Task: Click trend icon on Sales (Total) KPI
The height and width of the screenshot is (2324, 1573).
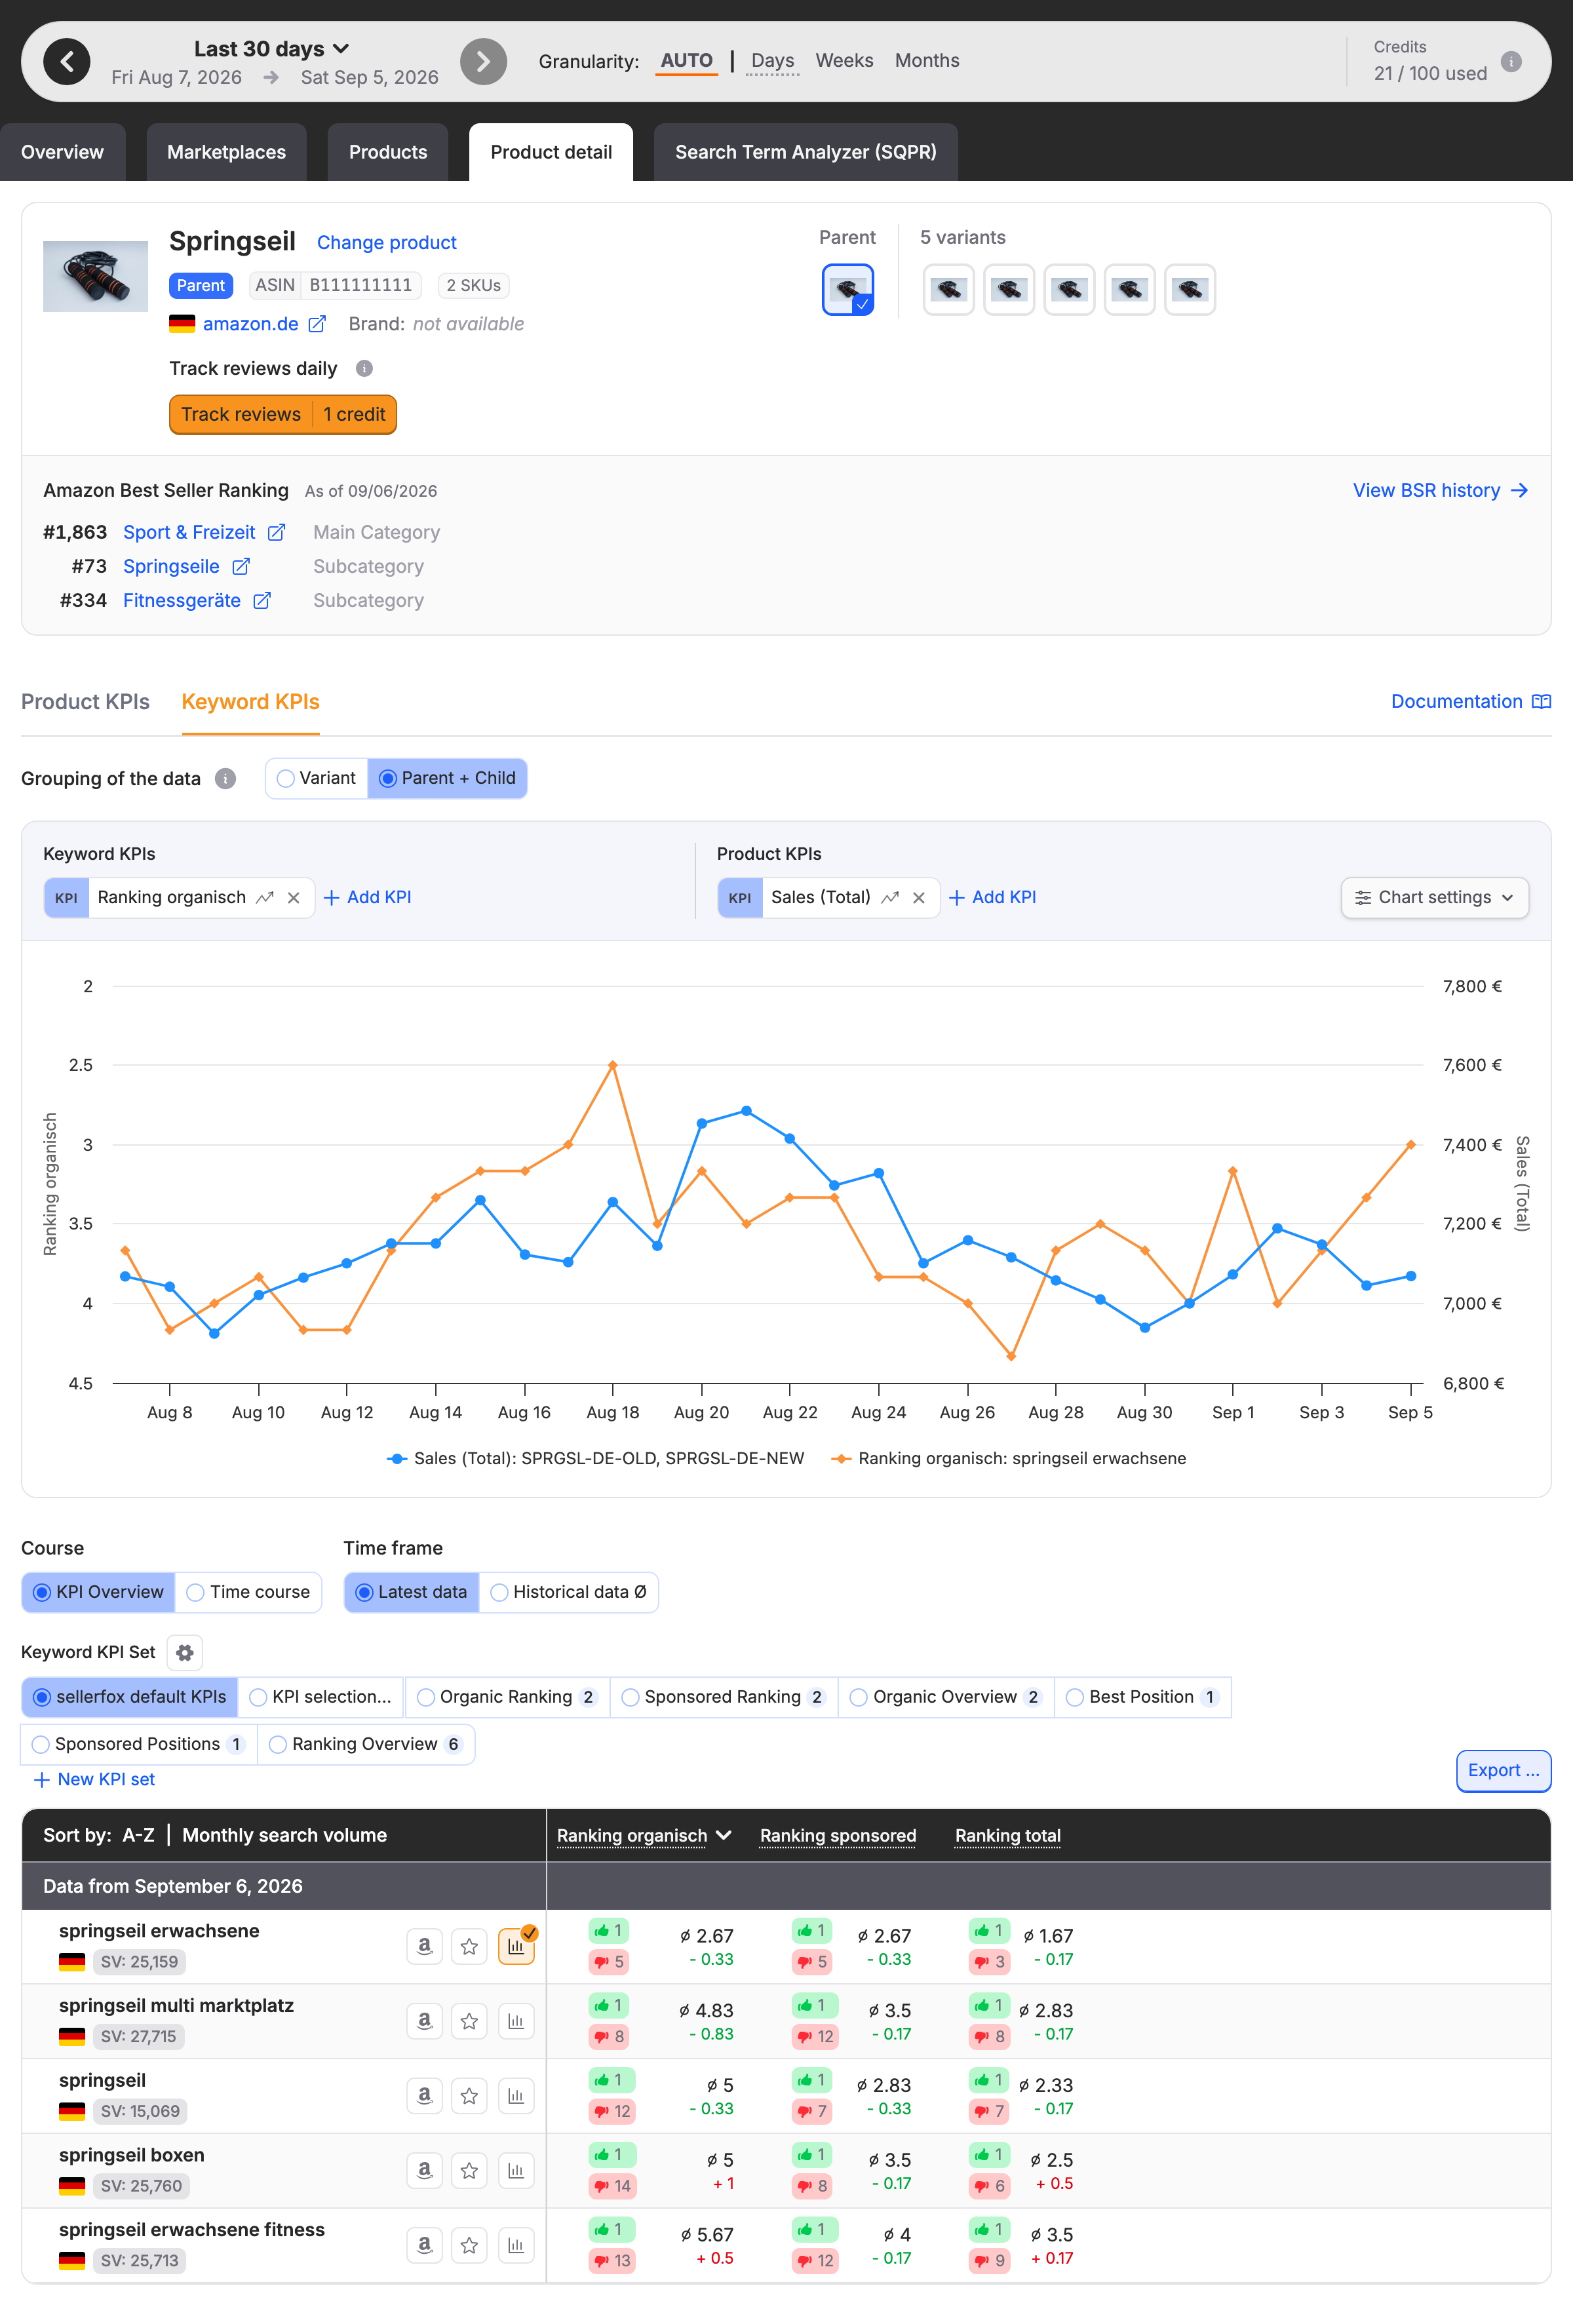Action: (890, 898)
